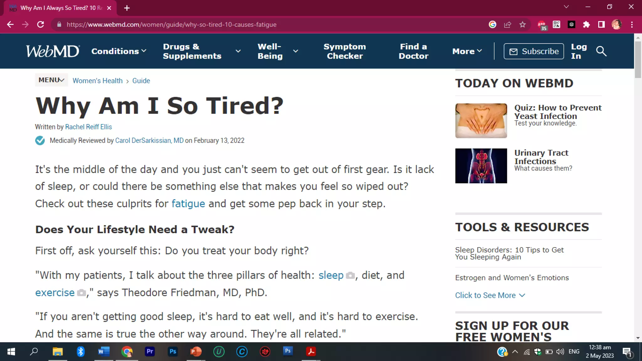Expand the MENU dropdown button

tap(51, 80)
